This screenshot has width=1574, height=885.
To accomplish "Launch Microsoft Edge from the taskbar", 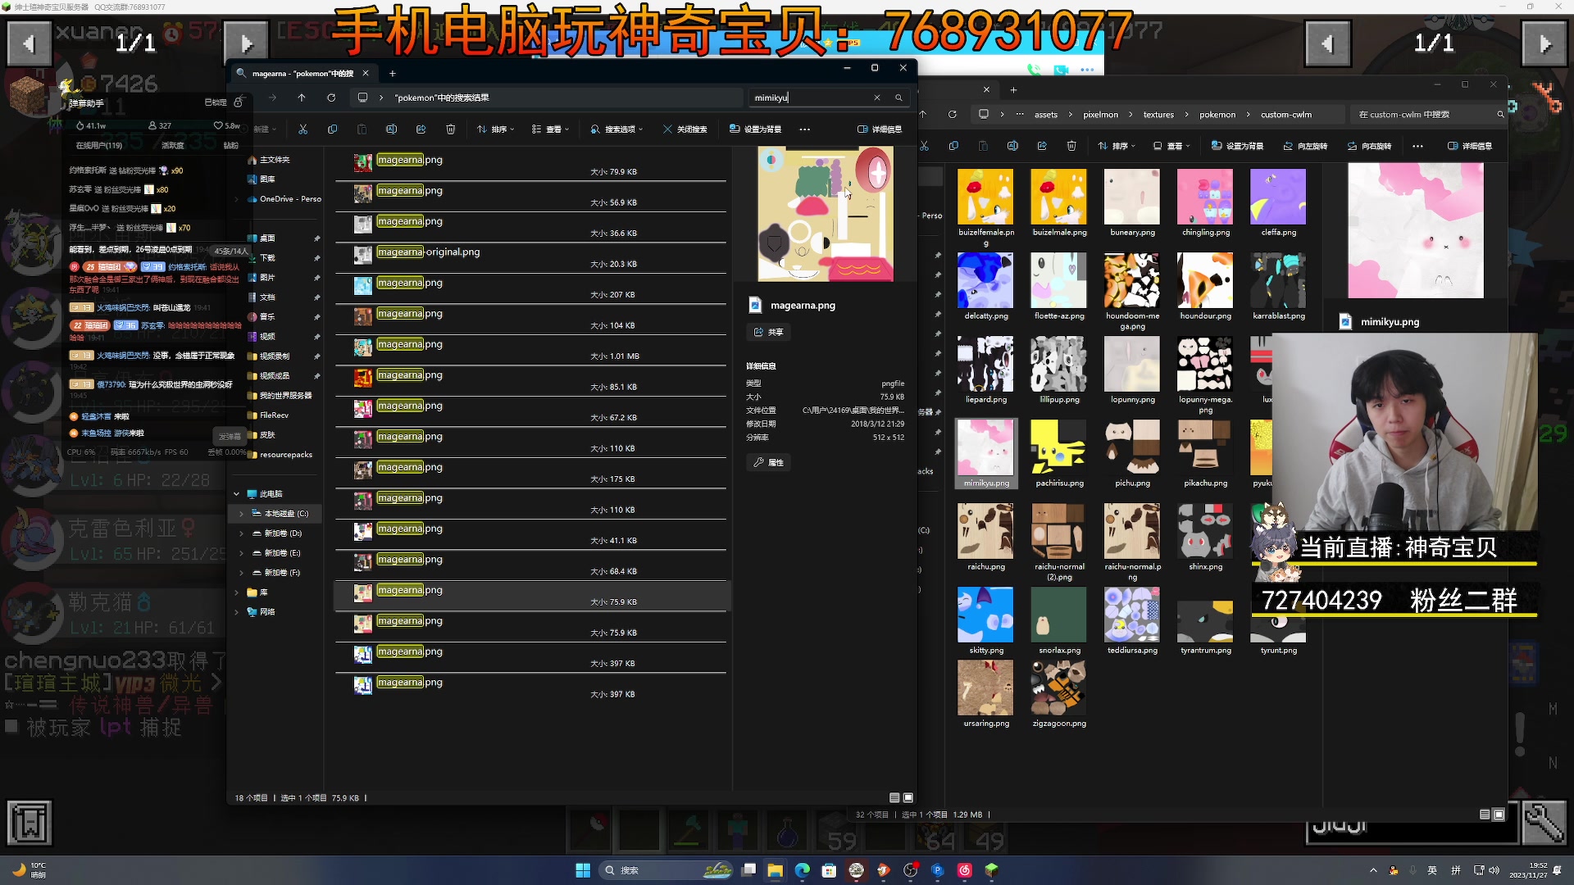I will tap(802, 870).
